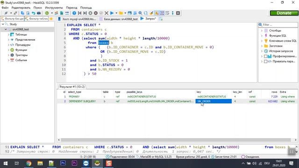
Task: Open the open-file folder dropdown arrow
Action: click(125, 13)
